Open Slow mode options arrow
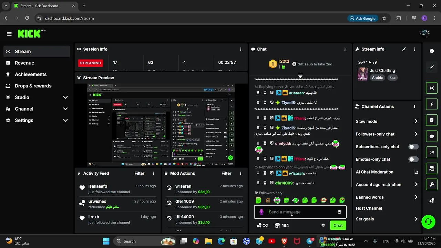This screenshot has height=248, width=441. point(416,122)
